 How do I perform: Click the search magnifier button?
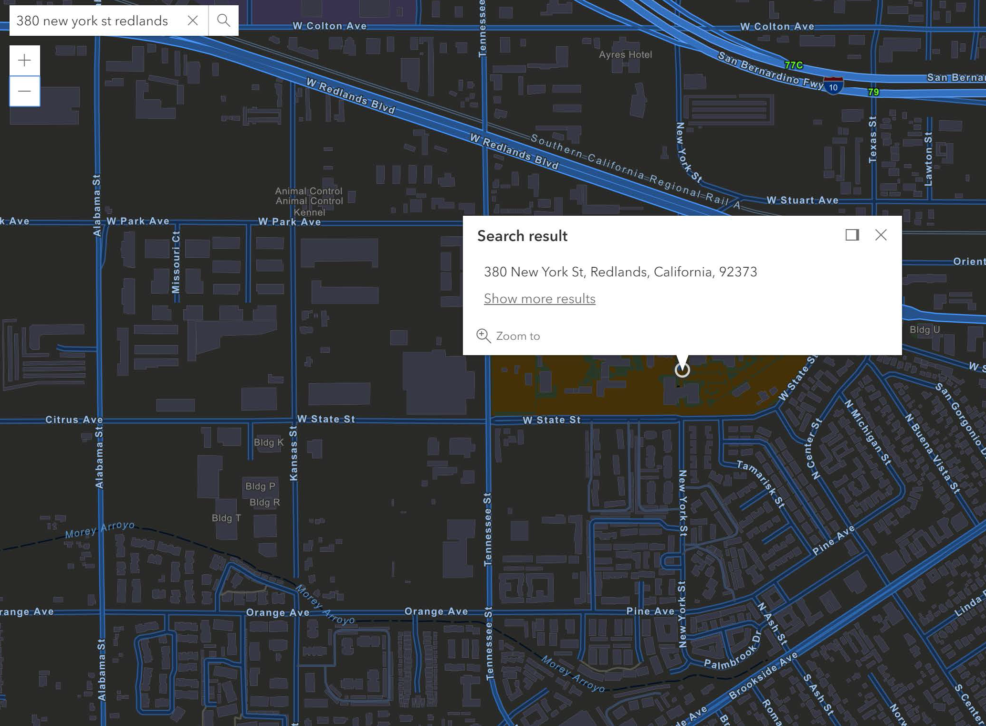pyautogui.click(x=223, y=21)
